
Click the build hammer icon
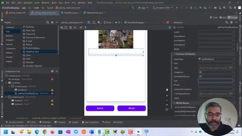(x=133, y=8)
